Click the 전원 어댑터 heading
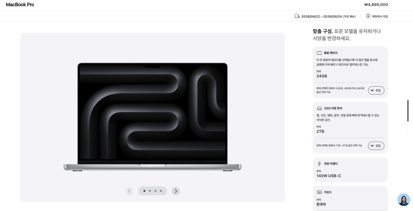Image resolution: width=413 pixels, height=211 pixels. click(330, 164)
